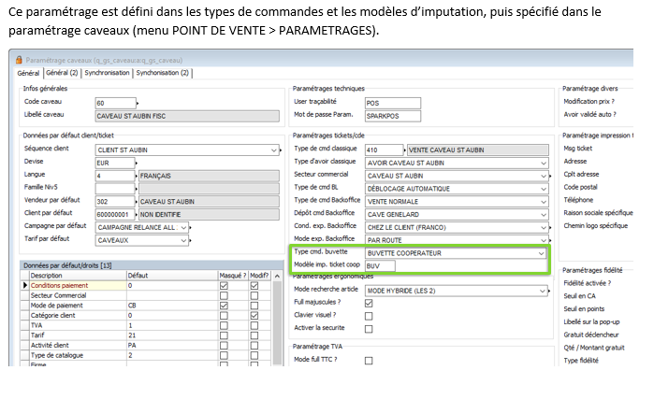The image size is (654, 399).
Task: Open the Campagne par défaut dropdown
Action: (x=184, y=226)
